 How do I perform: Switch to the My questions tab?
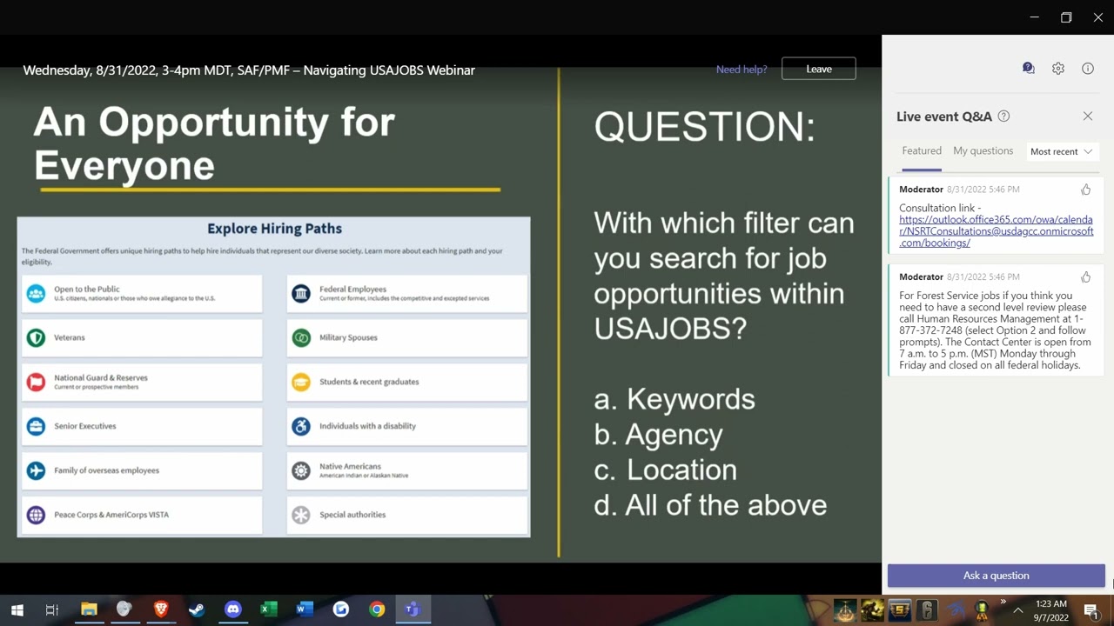click(983, 151)
